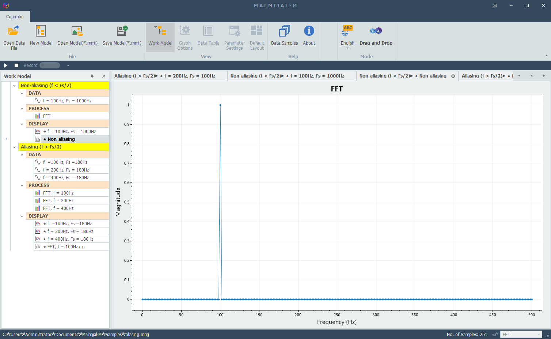Image resolution: width=551 pixels, height=339 pixels.
Task: Select process FFT, f = 200Hz
Action: click(71, 200)
